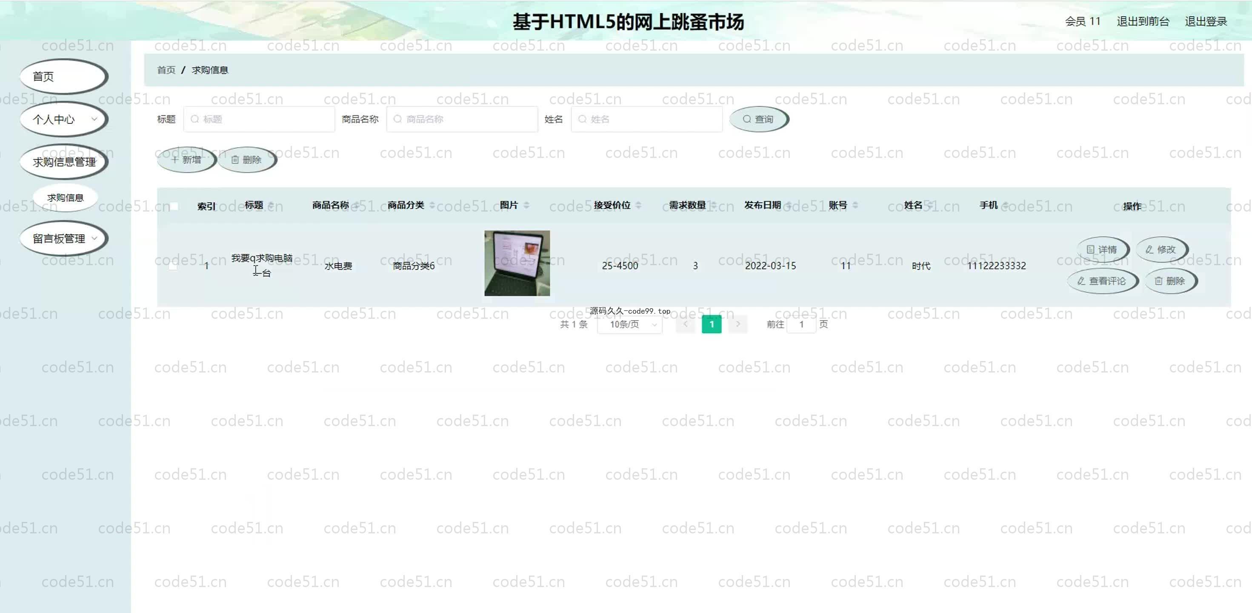Focus the 姓名 search input field
The image size is (1252, 613).
point(646,119)
